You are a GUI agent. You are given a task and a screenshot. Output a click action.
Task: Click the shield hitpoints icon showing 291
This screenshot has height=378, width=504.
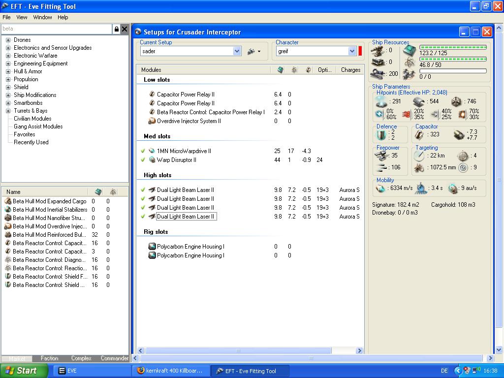[381, 101]
